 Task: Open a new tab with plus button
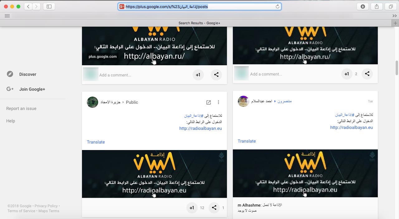pyautogui.click(x=395, y=23)
